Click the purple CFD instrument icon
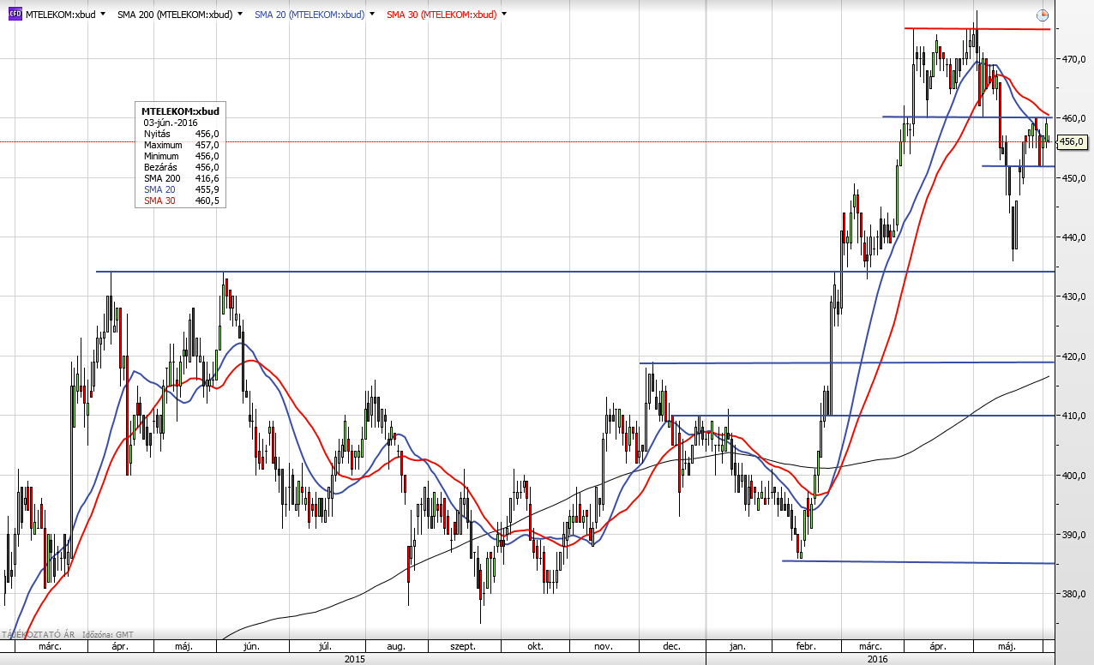Screen dimensions: 1094x665 click(15, 15)
